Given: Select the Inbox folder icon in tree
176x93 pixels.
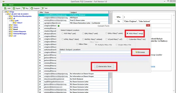Looking at the screenshot, I should [x=12, y=25].
